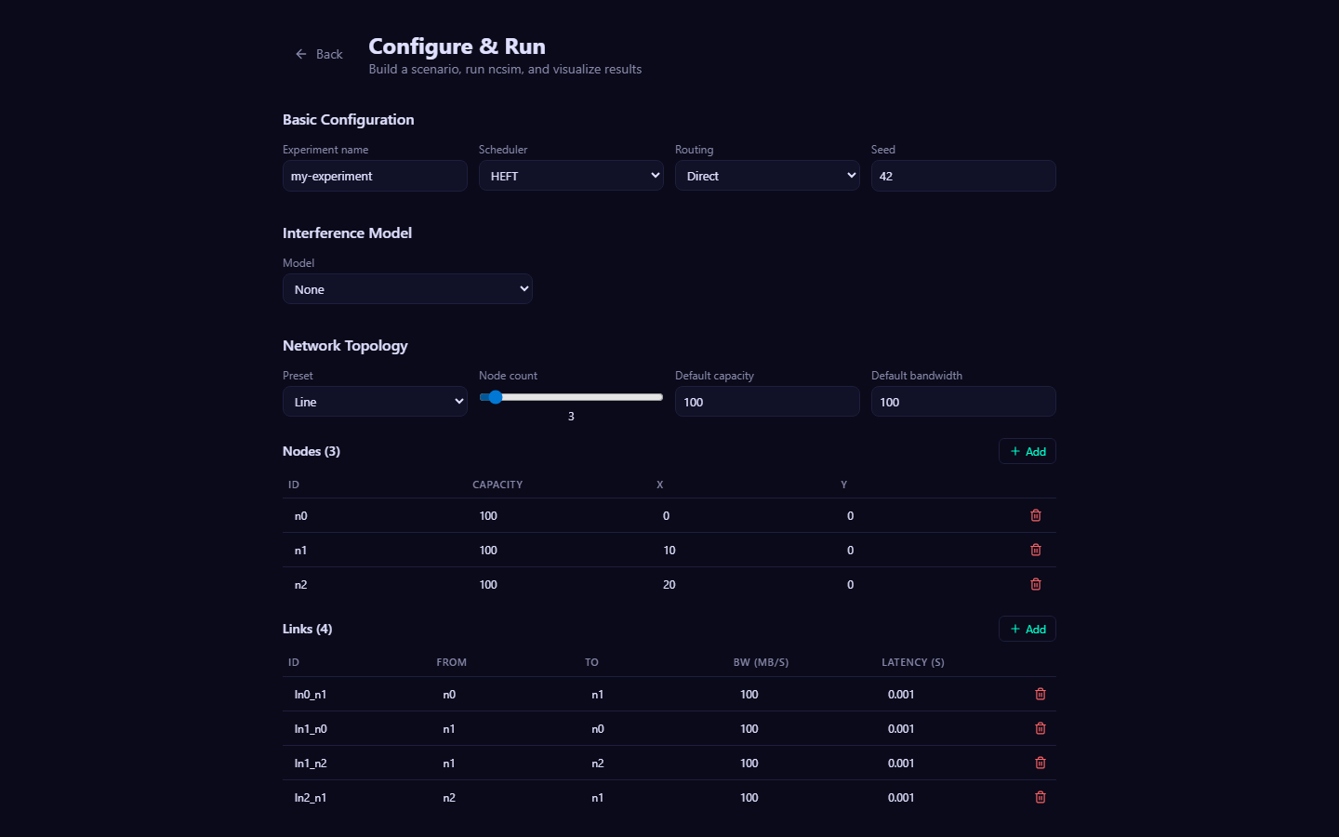Remove link ln2_n1 using trash icon
1339x837 pixels.
[x=1040, y=797]
